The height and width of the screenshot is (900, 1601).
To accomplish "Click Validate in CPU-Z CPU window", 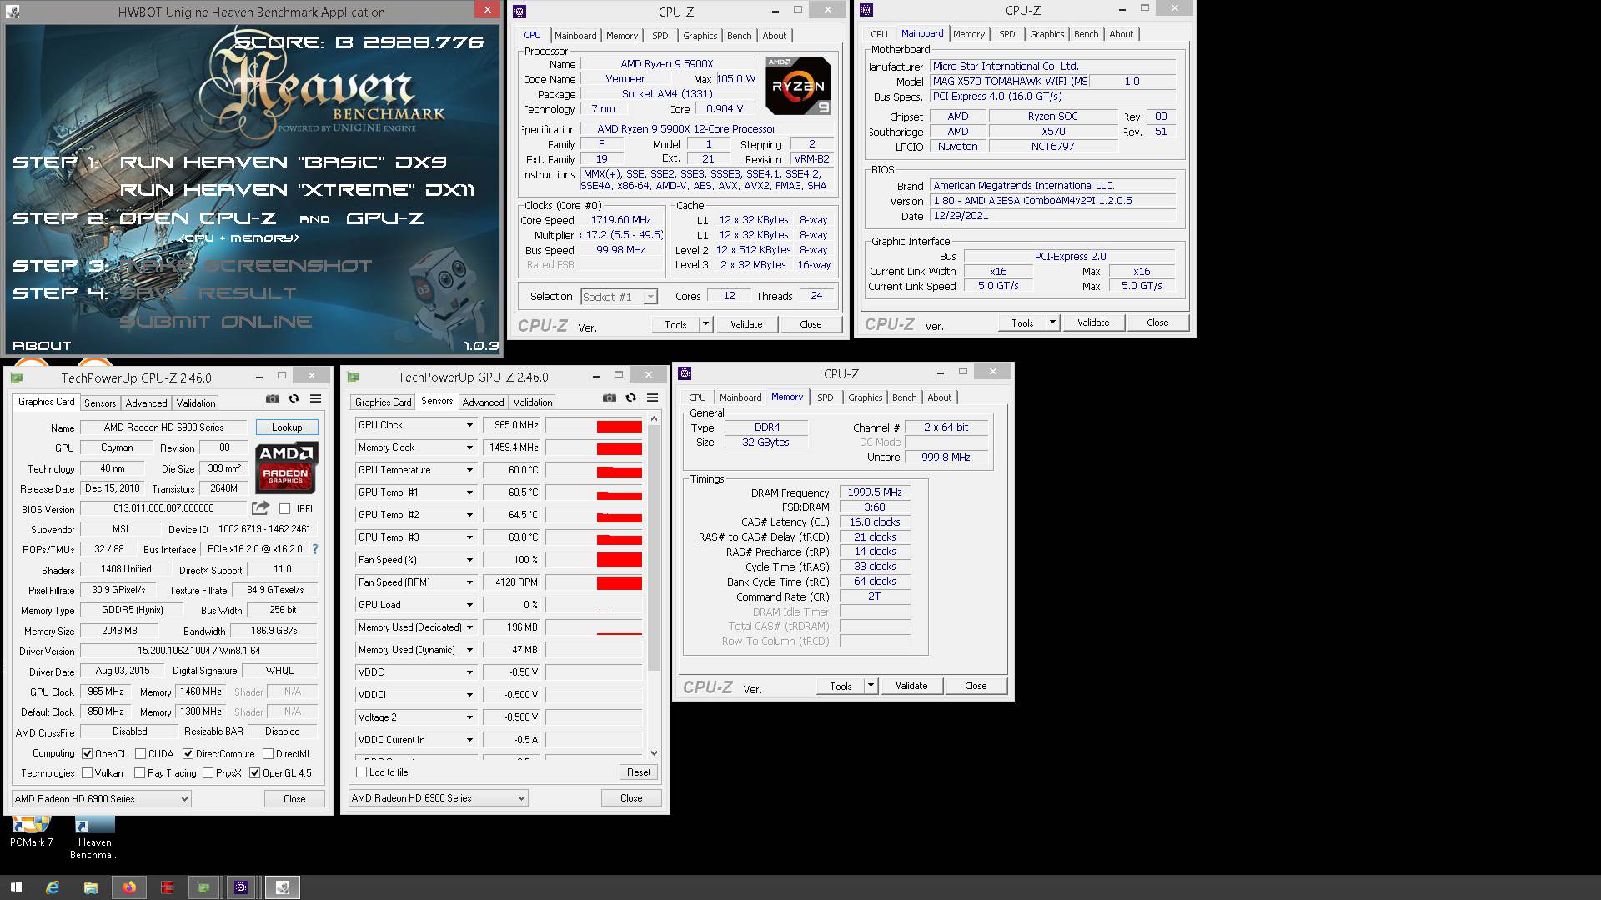I will pos(746,324).
